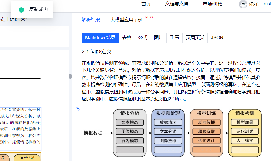271x161 pixels.
Task: Open the 文档与支持 menu
Action: [177, 4]
